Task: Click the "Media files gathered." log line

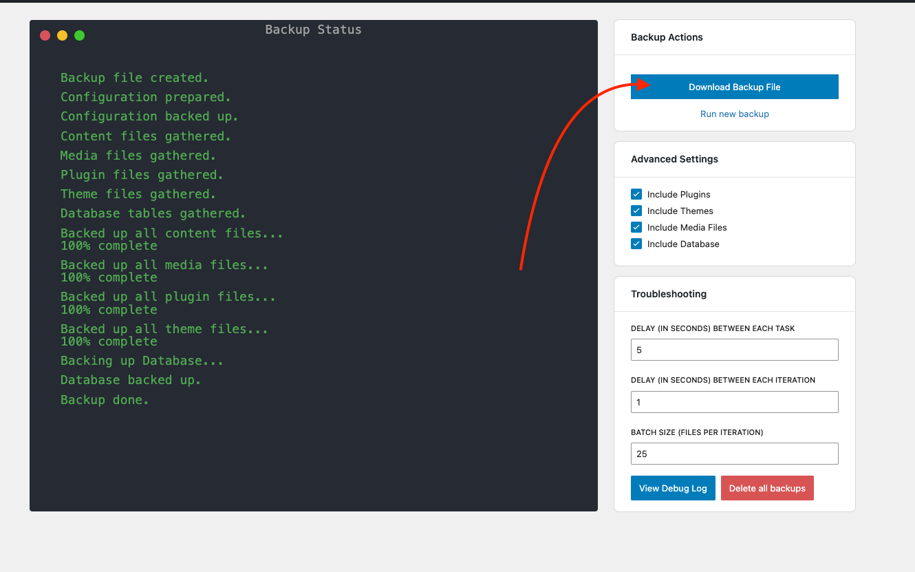Action: [x=138, y=156]
